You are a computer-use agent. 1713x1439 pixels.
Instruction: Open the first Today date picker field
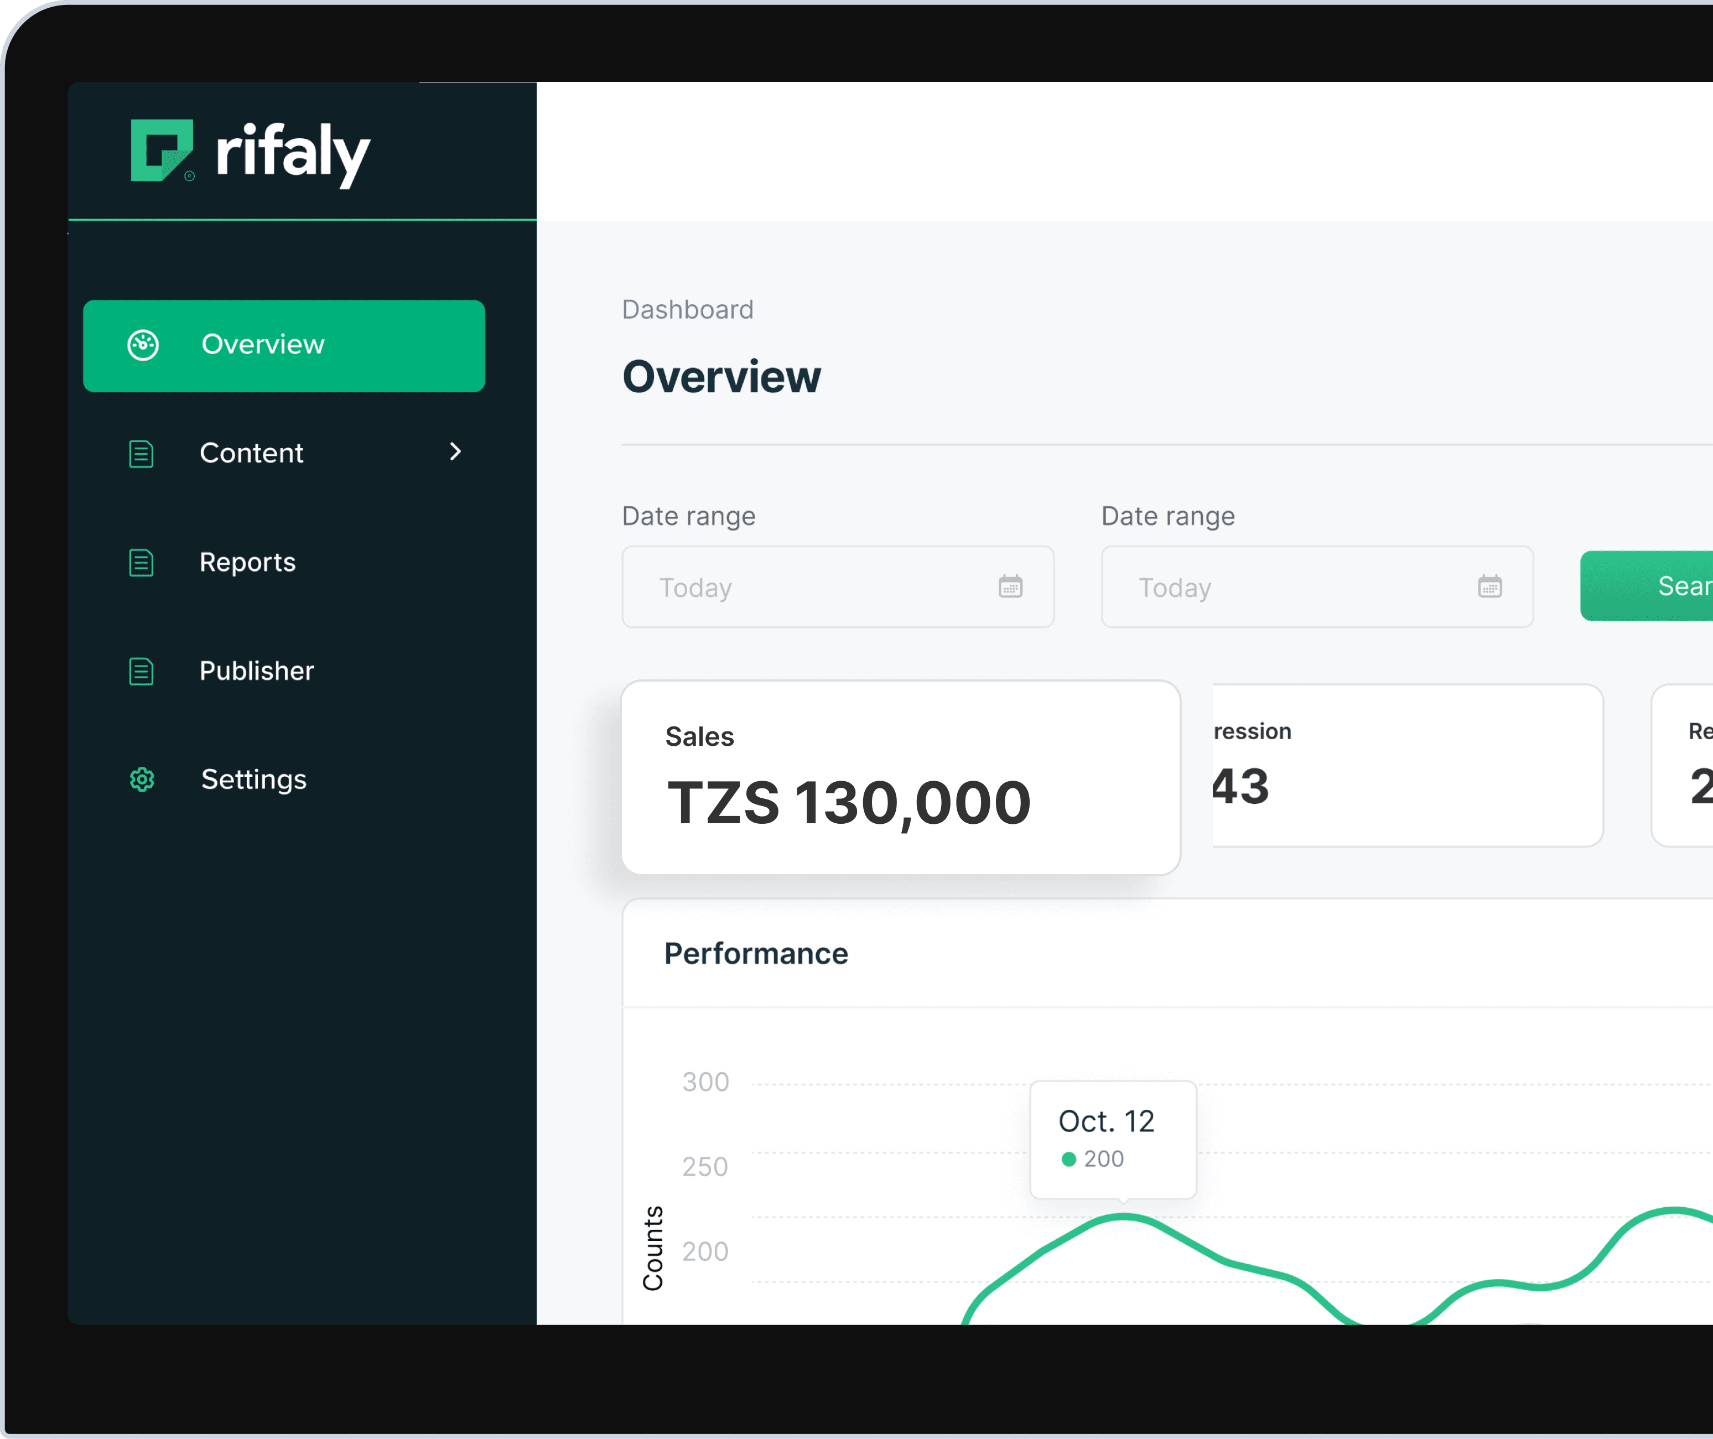pos(816,586)
